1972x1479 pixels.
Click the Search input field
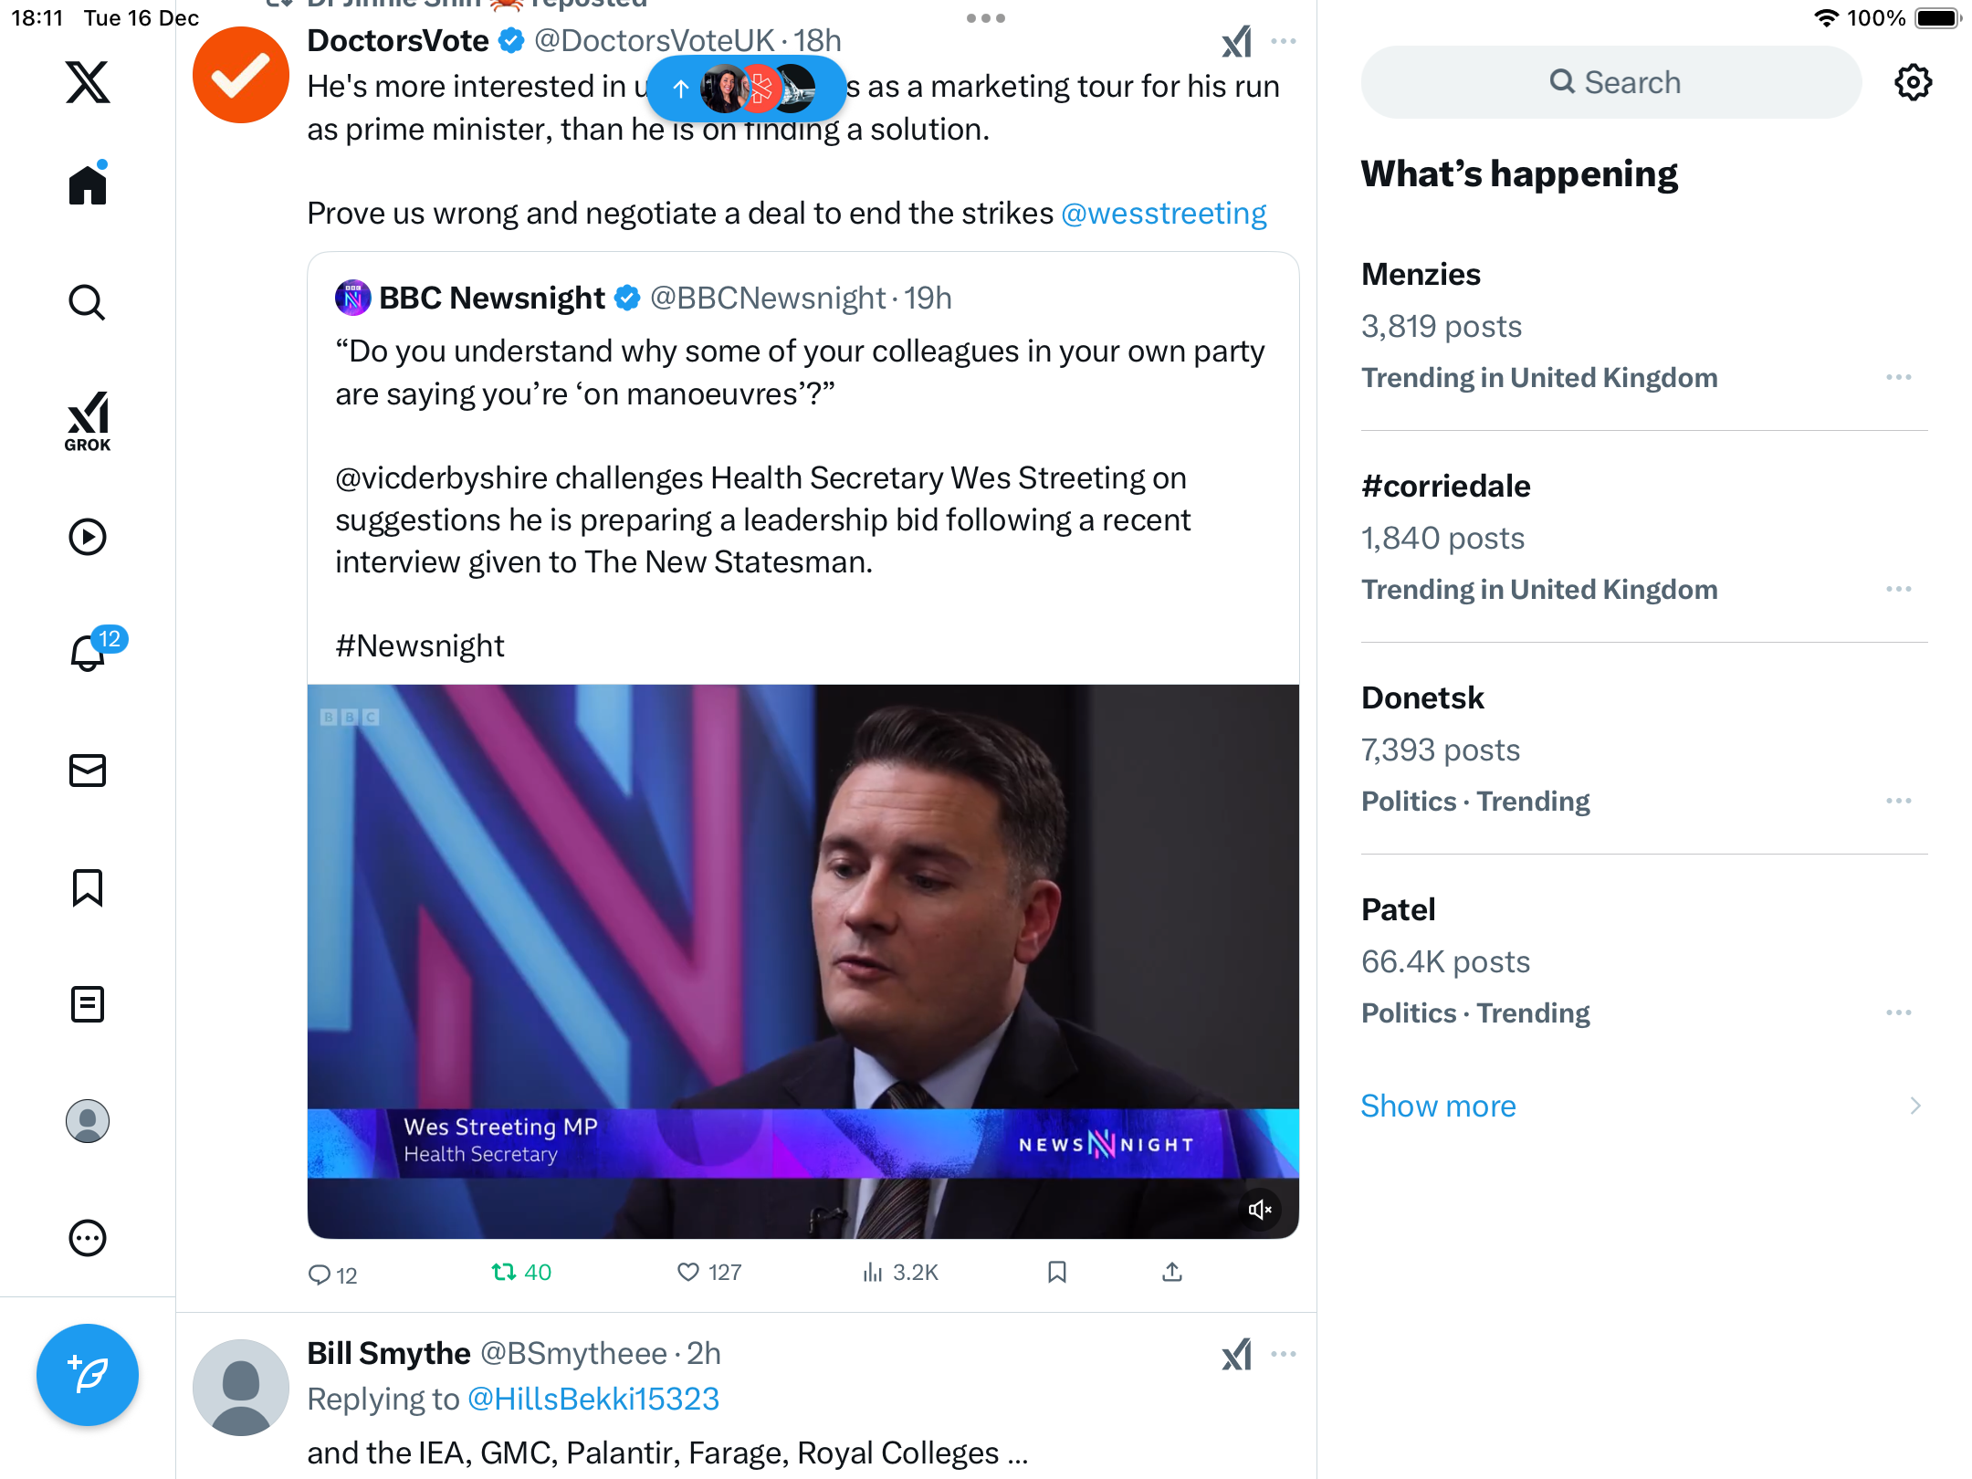[1611, 82]
